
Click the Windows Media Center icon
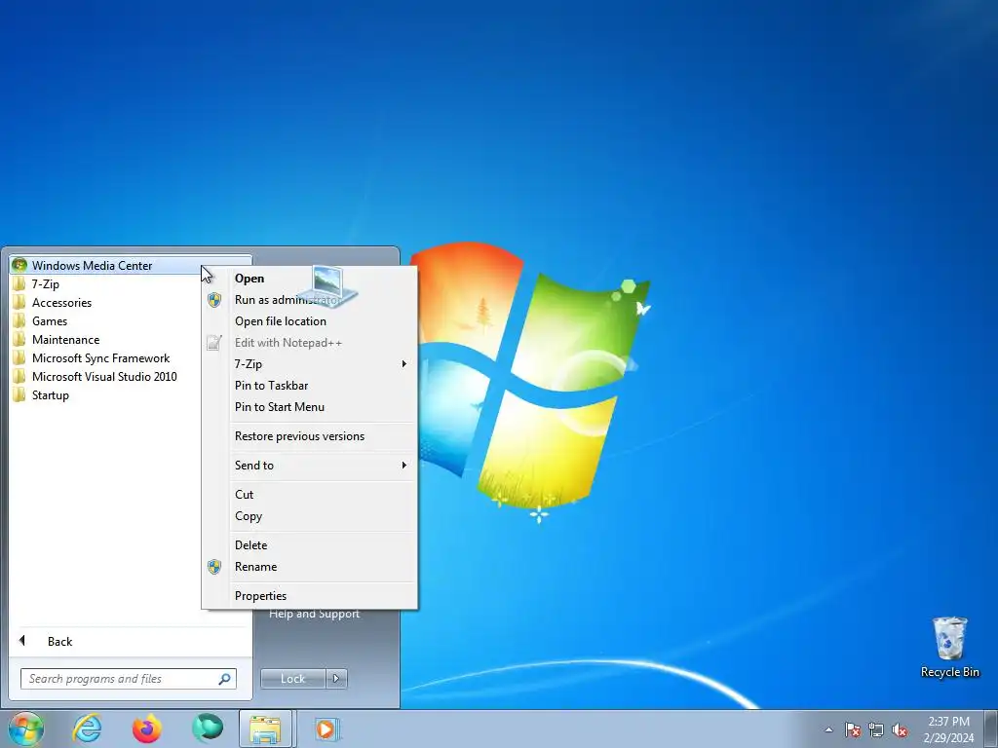tap(19, 265)
